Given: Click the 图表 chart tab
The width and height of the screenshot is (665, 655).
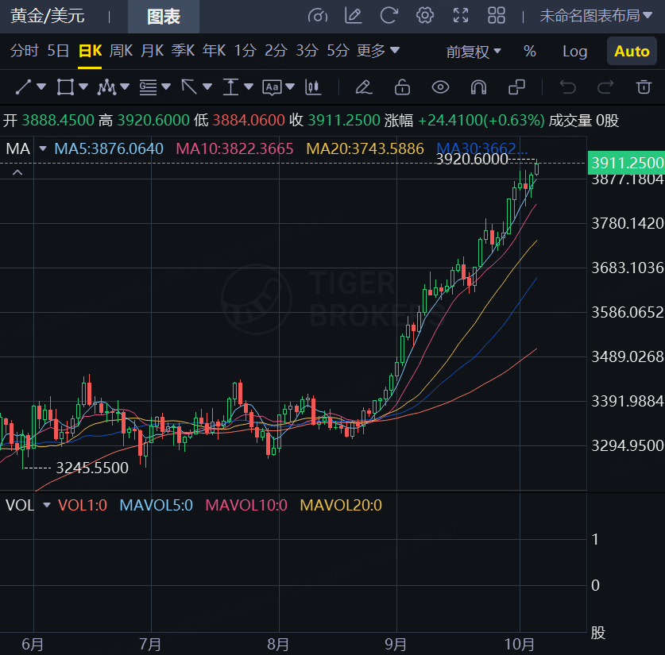Looking at the screenshot, I should pos(164,17).
